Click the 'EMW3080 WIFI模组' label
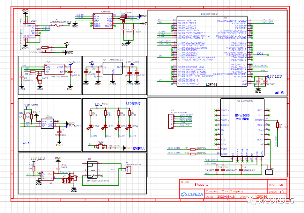The width and height of the screenshot is (304, 213). [242, 117]
